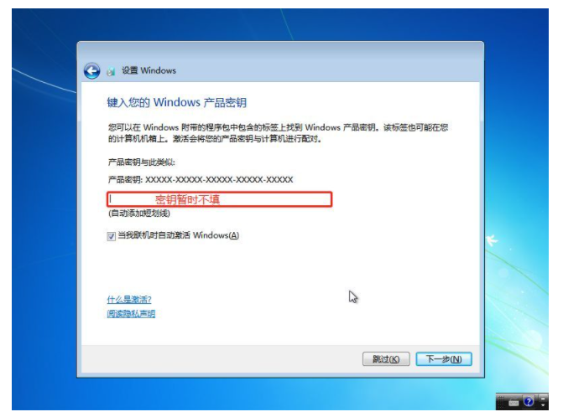Focus the product key input box

pyautogui.click(x=219, y=199)
